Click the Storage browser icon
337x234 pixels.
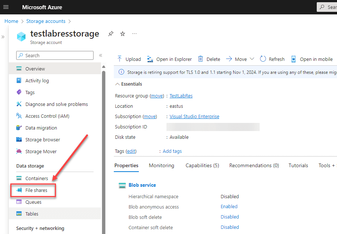click(19, 140)
